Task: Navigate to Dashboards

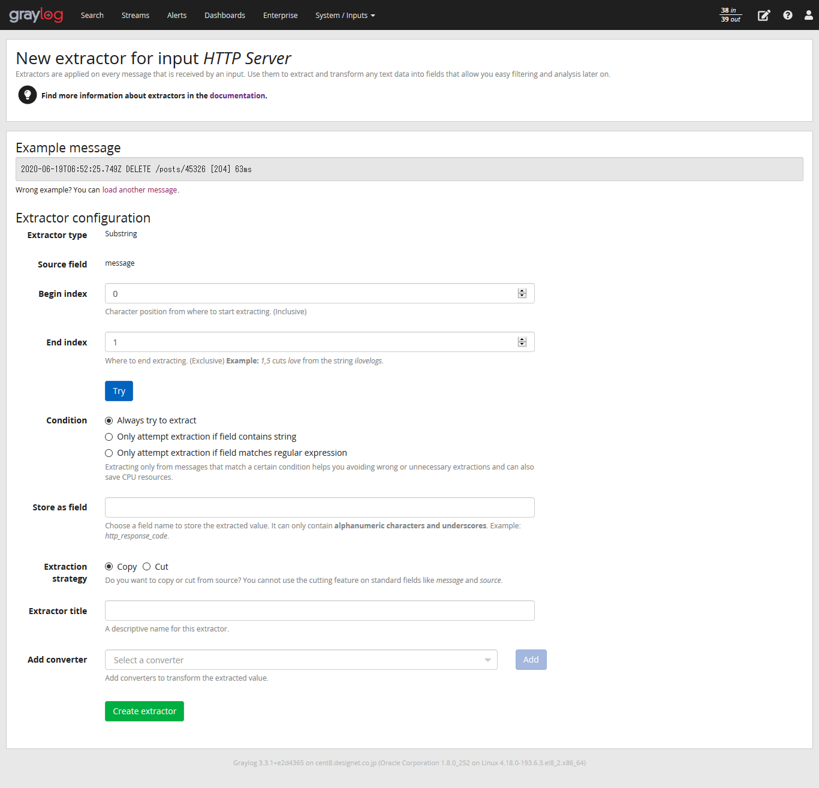Action: (225, 16)
